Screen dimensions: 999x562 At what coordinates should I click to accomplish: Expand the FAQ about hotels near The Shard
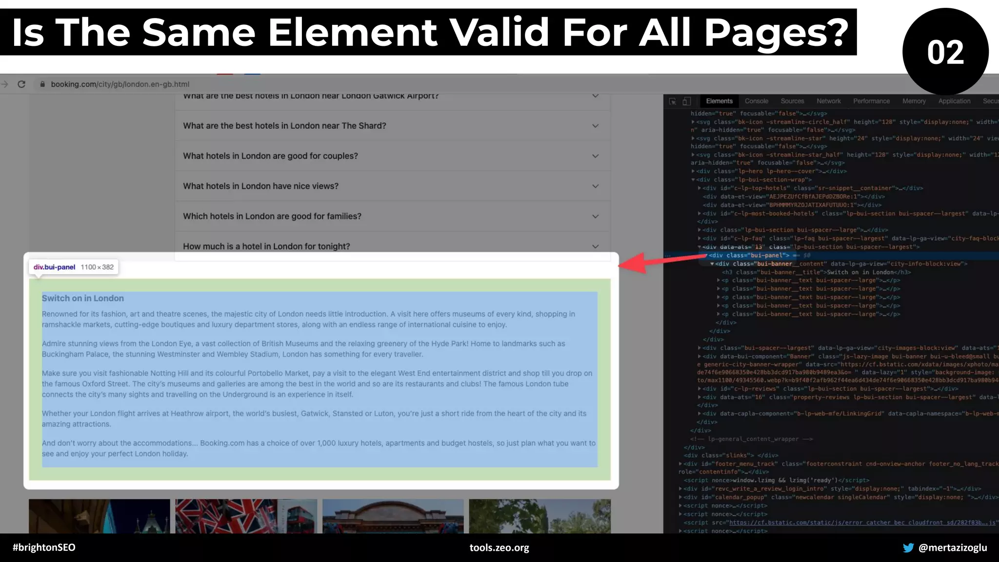click(595, 126)
